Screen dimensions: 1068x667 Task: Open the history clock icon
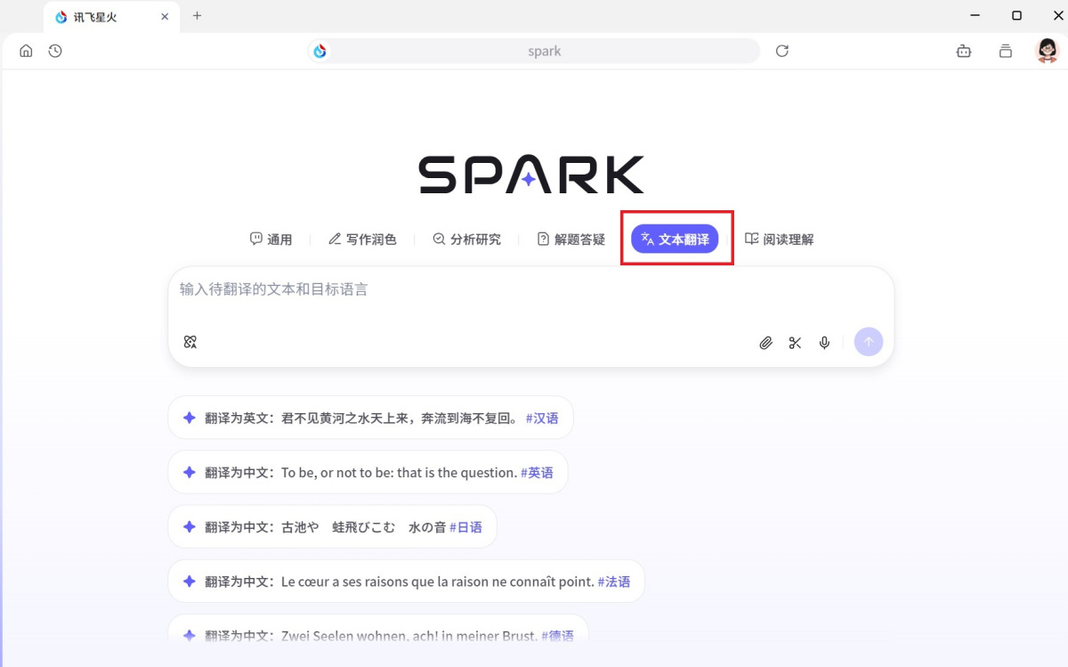[55, 51]
